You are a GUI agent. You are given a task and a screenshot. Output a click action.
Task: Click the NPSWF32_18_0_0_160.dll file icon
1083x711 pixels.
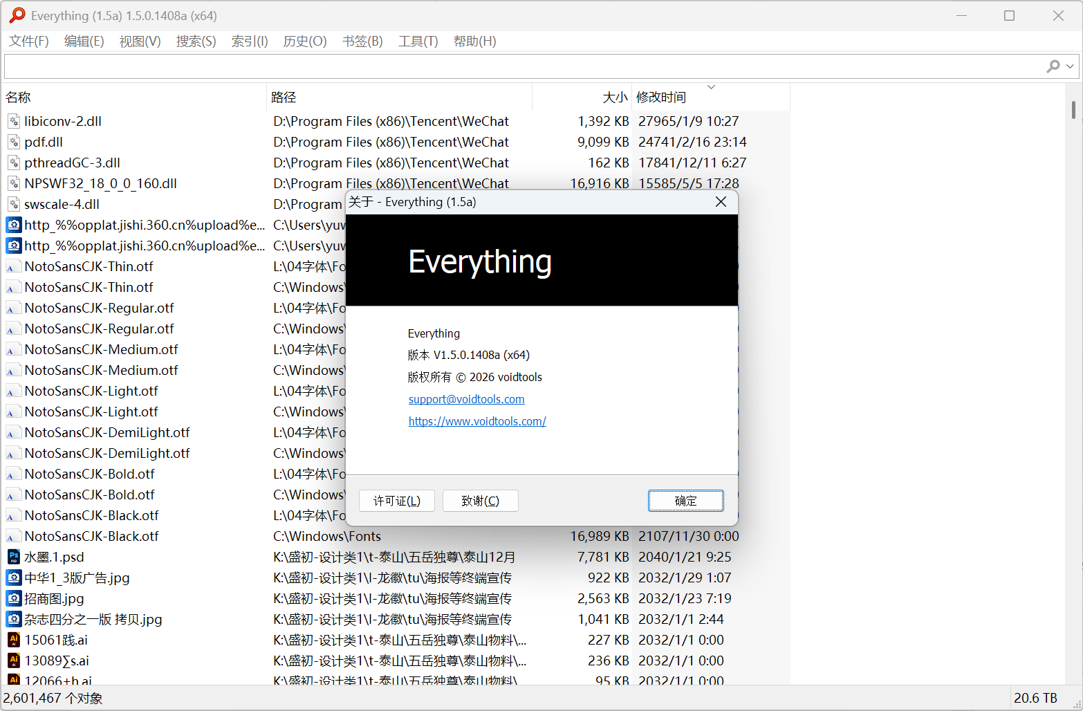click(x=14, y=183)
